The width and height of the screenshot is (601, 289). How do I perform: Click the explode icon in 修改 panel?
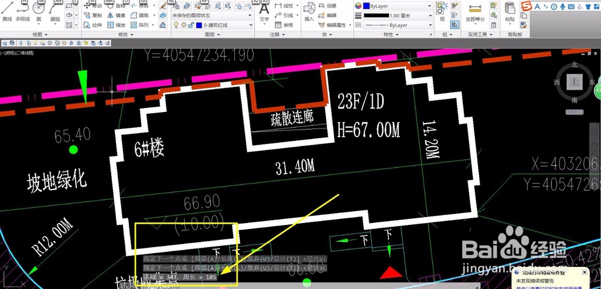163,16
